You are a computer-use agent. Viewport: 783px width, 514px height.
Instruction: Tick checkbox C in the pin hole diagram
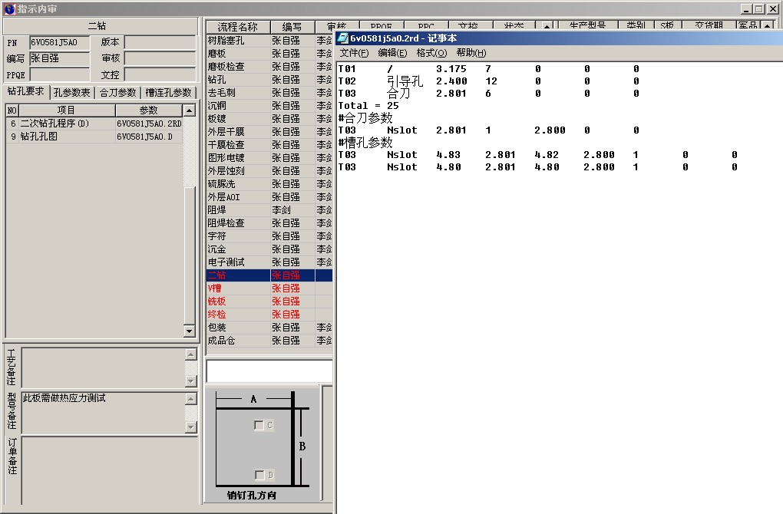tap(259, 425)
